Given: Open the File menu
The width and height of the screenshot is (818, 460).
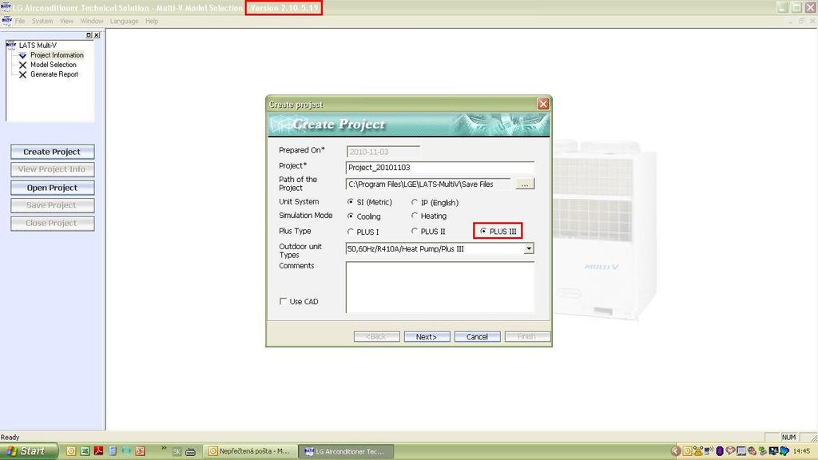Looking at the screenshot, I should click(20, 21).
